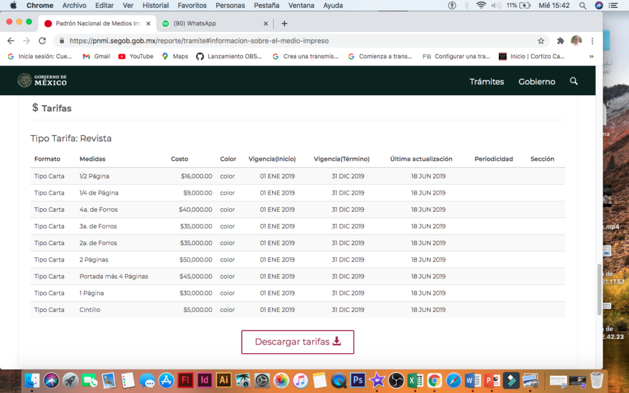This screenshot has height=393, width=629.
Task: Open the Chrome extensions puzzle icon
Action: pyautogui.click(x=560, y=41)
